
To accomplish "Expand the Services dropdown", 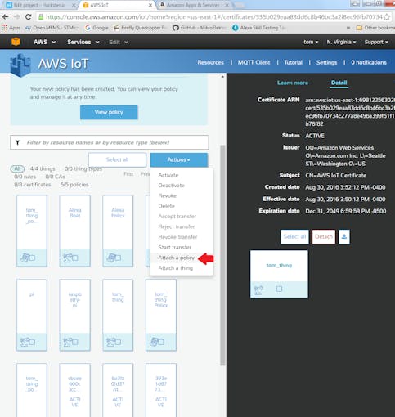I will [x=83, y=42].
